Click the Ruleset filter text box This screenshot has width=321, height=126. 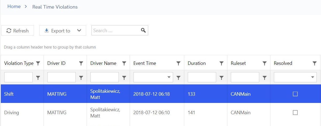[x=245, y=77]
